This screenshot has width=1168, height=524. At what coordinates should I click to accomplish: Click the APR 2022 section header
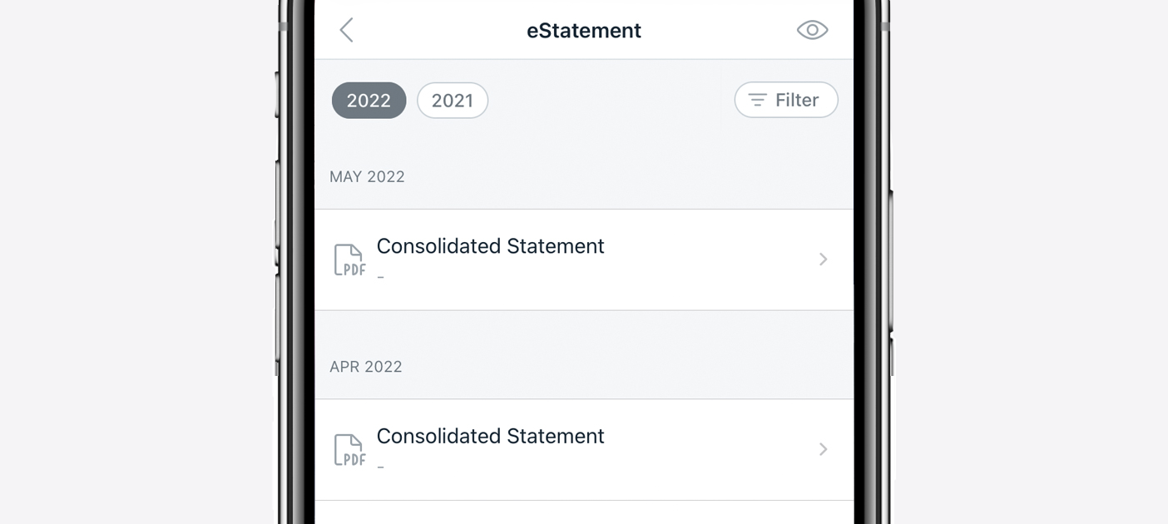tap(366, 367)
